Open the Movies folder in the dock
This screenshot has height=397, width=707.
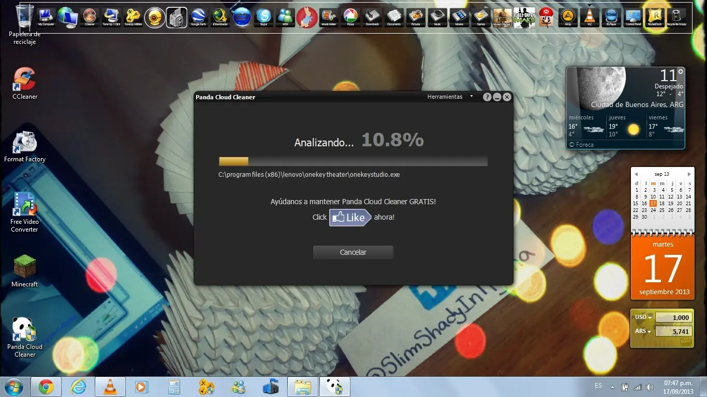459,17
